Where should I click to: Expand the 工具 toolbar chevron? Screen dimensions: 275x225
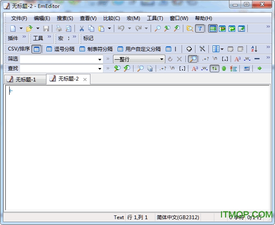(49, 37)
